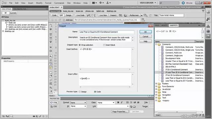This screenshot has height=119, width=212.
Task: Open the layout icon menu in top bar
Action: 94,3
